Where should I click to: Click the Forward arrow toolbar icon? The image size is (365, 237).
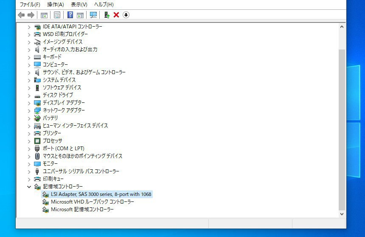point(31,15)
